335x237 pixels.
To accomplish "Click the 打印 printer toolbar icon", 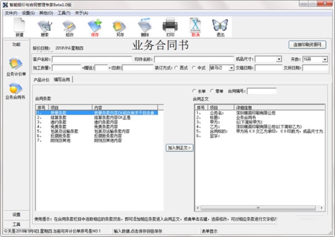I will 170,27.
